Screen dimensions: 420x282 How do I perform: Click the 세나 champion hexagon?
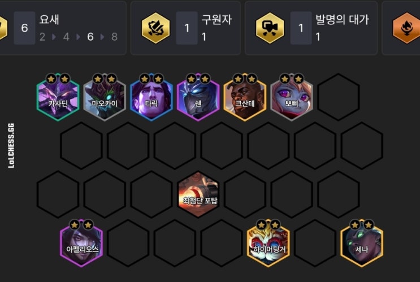pos(362,243)
